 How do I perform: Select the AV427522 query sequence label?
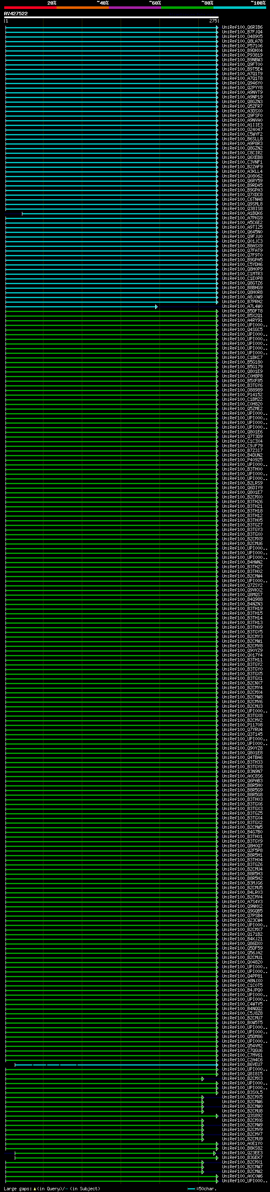pyautogui.click(x=16, y=14)
